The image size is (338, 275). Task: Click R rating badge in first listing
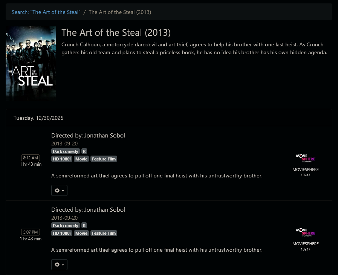(84, 151)
